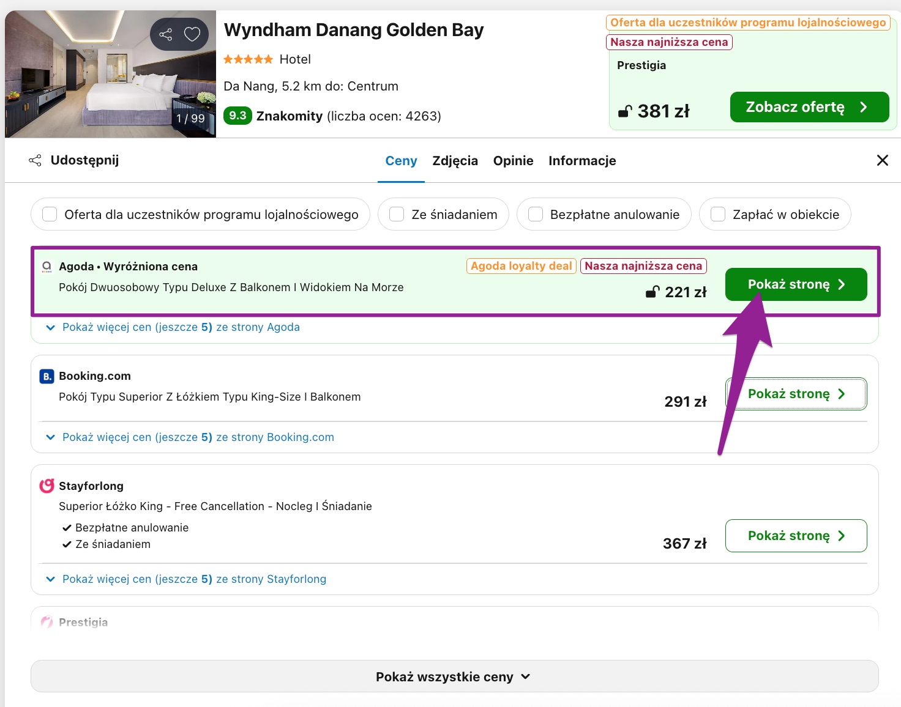Click the 1 / 99 photo counter
Viewport: 901px width, 707px height.
(190, 119)
